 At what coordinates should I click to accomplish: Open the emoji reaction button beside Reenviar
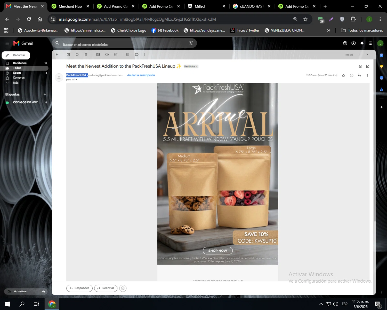123,288
